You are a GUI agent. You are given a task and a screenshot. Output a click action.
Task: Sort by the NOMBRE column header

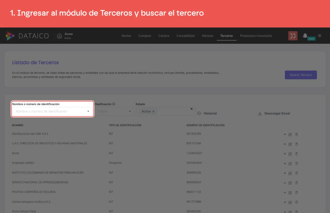pos(18,125)
